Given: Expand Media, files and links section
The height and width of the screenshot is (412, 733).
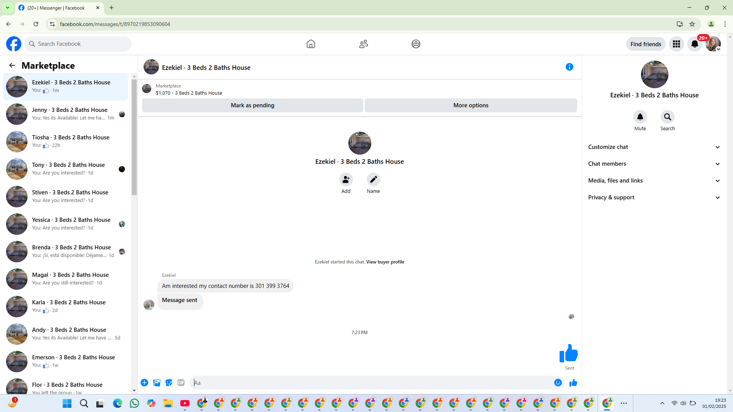Looking at the screenshot, I should pyautogui.click(x=654, y=181).
